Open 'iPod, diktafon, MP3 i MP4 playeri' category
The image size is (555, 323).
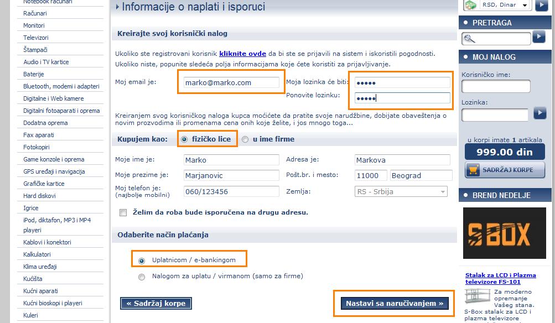coord(57,225)
